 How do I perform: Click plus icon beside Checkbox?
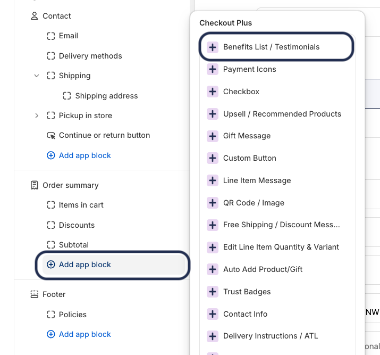coord(213,92)
